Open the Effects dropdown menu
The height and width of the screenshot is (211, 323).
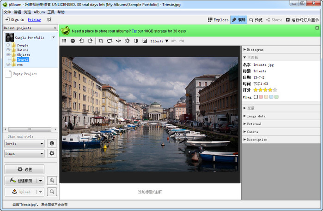pos(159,41)
